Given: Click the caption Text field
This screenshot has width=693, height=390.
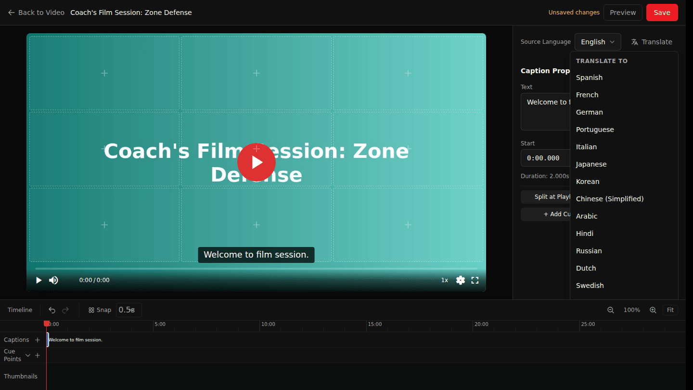Looking at the screenshot, I should coord(545,112).
